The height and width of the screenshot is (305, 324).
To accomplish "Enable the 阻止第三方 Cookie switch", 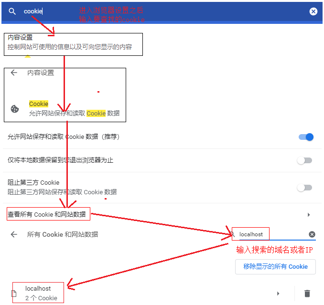I will click(x=304, y=188).
